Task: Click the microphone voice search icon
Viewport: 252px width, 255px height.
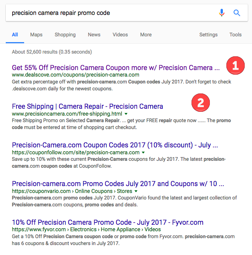Action: coord(222,13)
